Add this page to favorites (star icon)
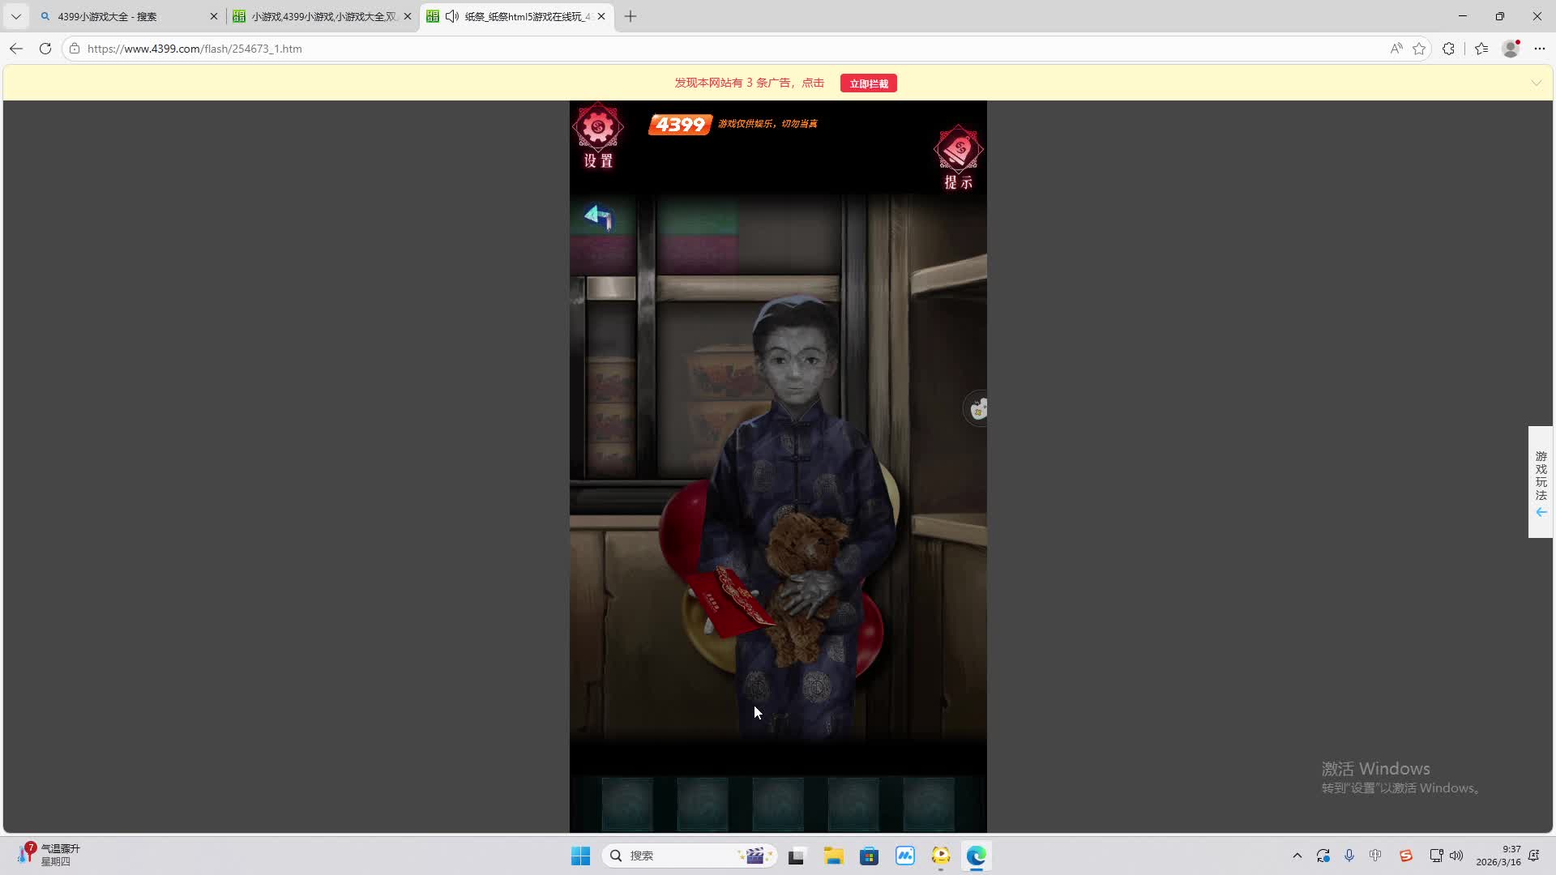 coord(1419,49)
